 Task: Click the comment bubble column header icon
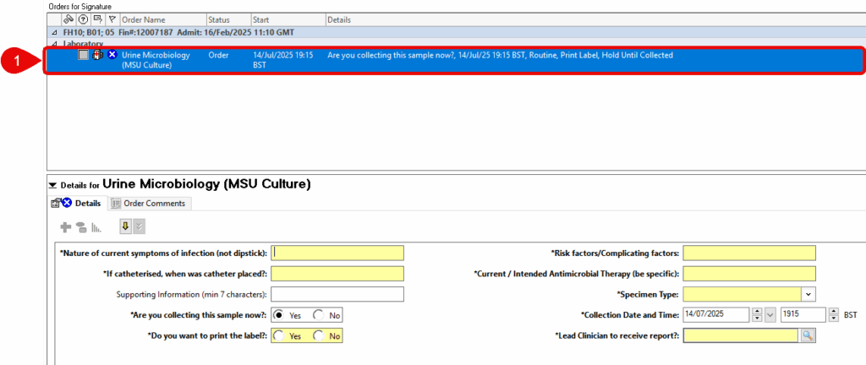[x=98, y=19]
